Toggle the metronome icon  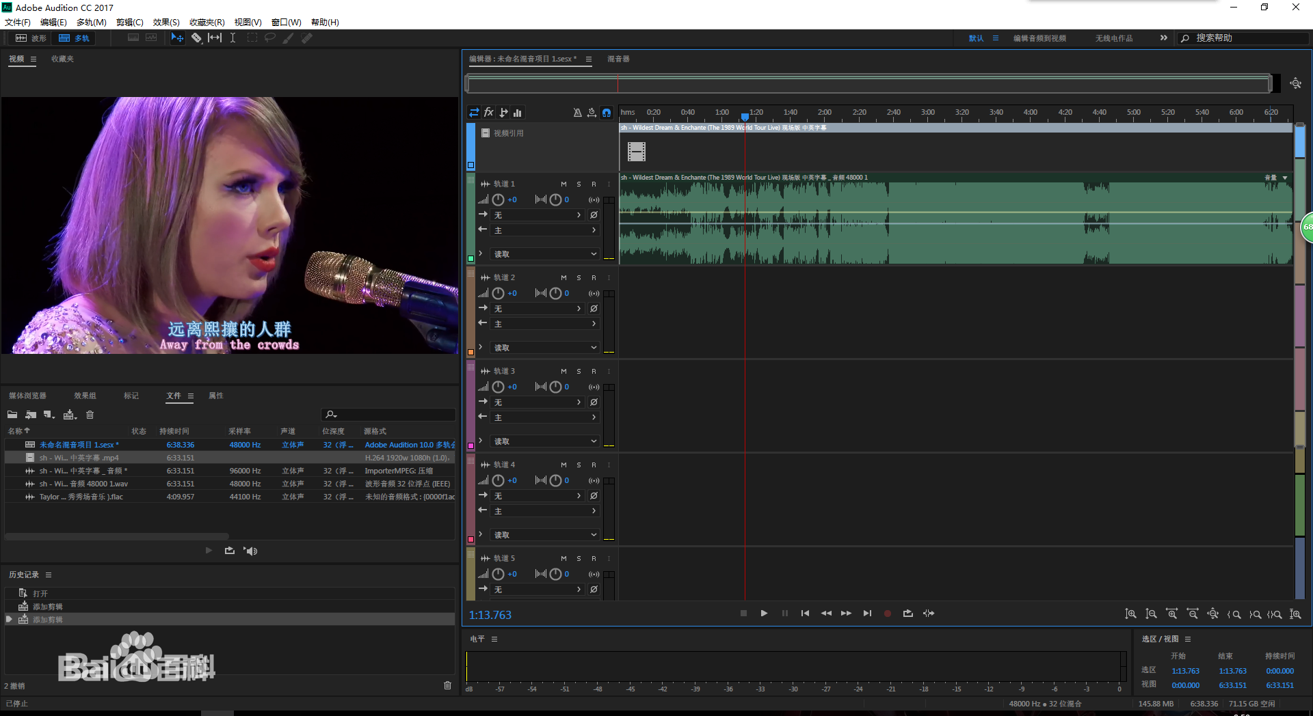pyautogui.click(x=577, y=113)
